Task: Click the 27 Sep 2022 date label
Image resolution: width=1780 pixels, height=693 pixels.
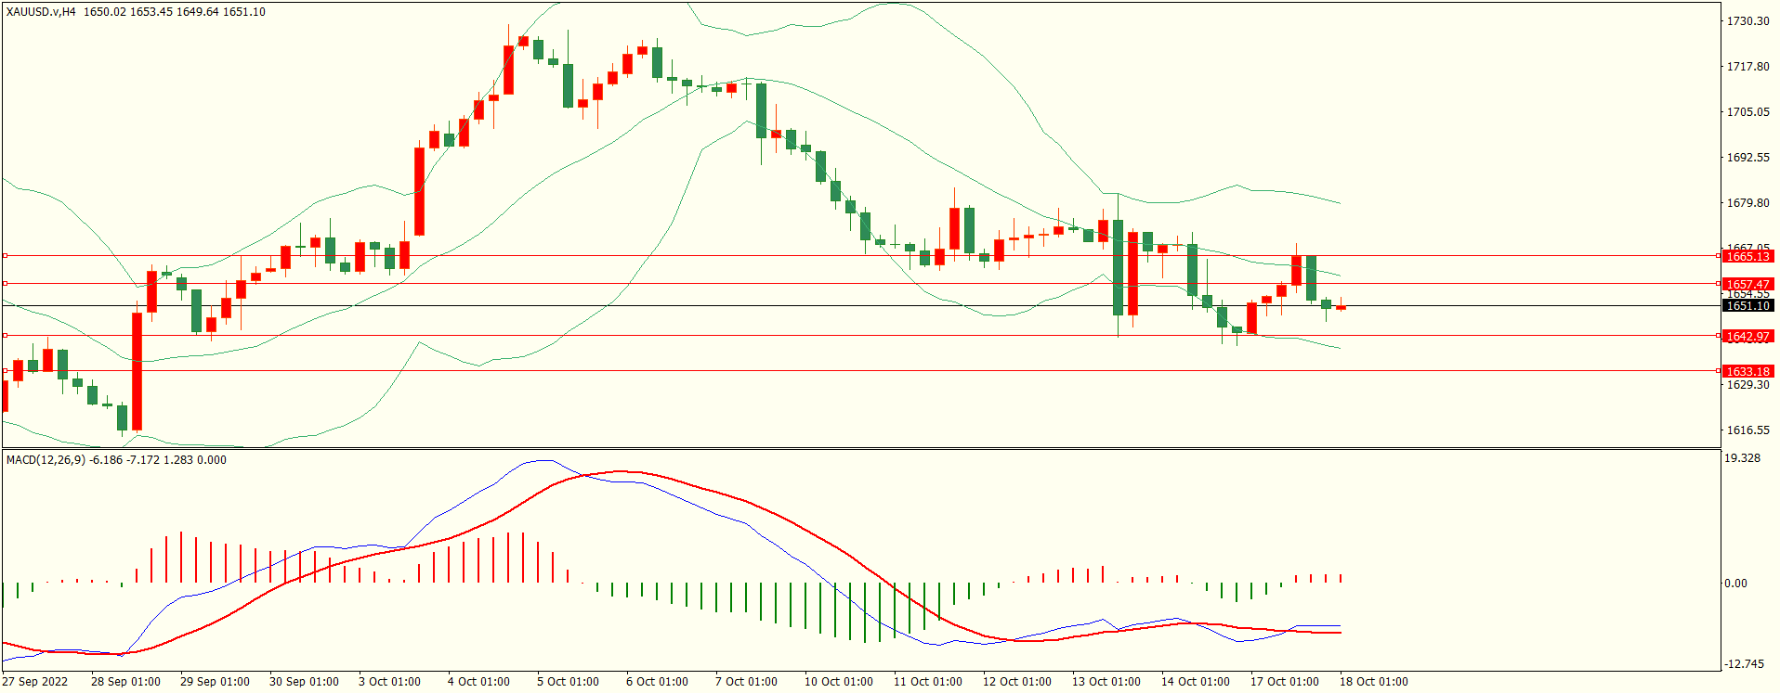Action: coord(35,681)
